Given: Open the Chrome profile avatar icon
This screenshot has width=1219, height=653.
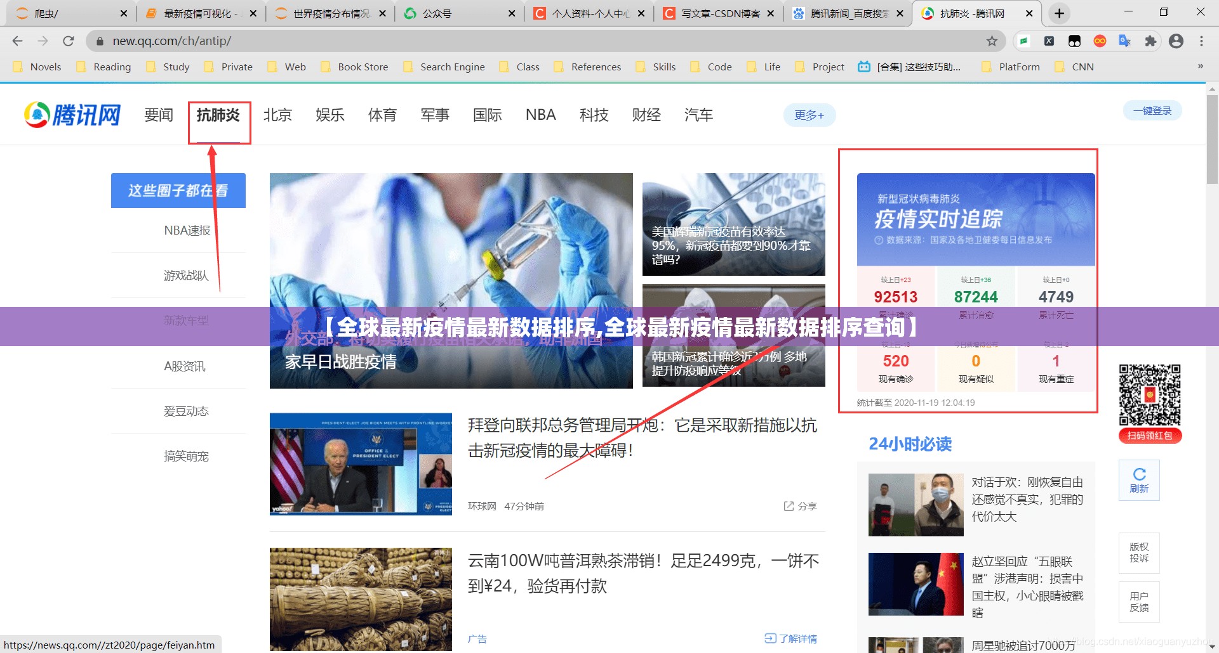Looking at the screenshot, I should click(x=1176, y=41).
